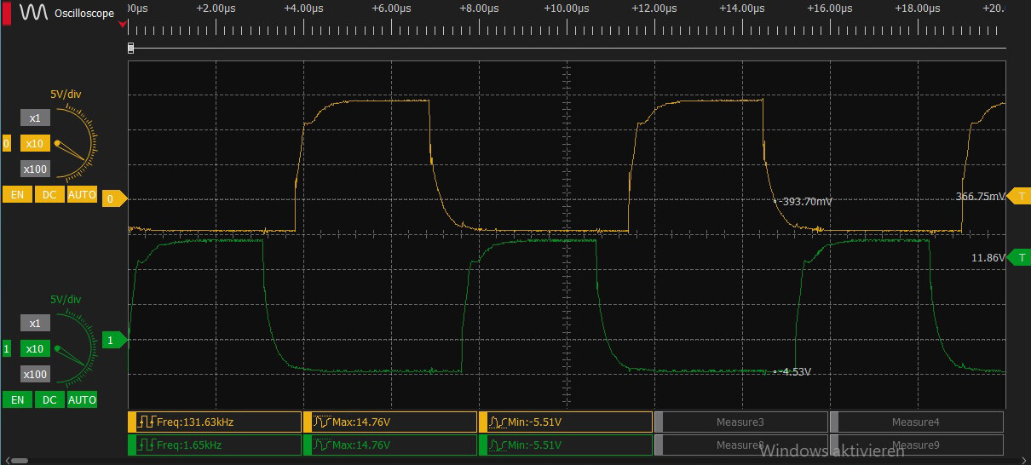Click the bottom horizontal scrollbar thumb

pos(19,461)
